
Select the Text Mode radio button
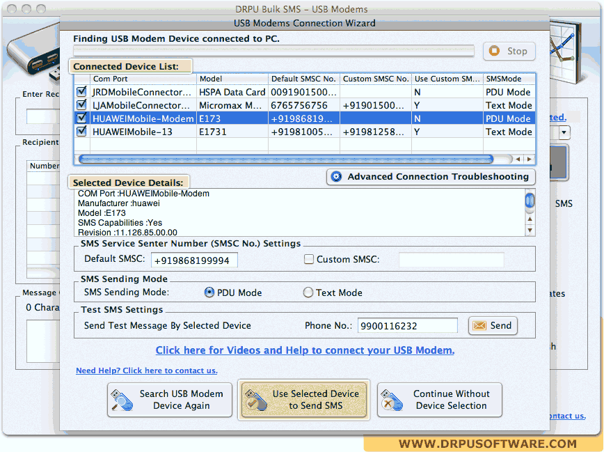coord(308,293)
